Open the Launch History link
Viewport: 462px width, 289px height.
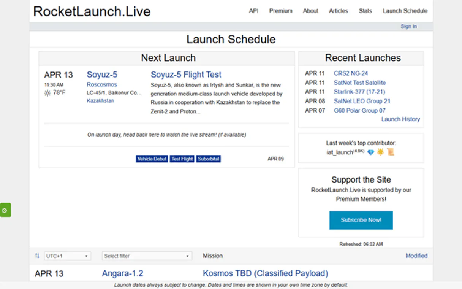point(400,119)
